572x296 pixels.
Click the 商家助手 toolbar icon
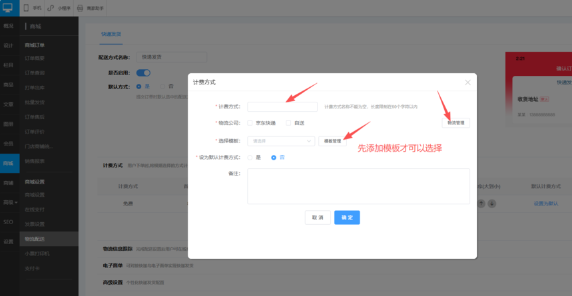tap(90, 8)
